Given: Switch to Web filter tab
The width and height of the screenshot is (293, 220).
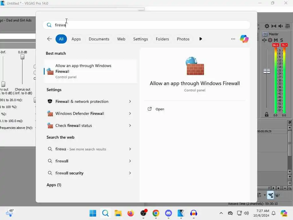Looking at the screenshot, I should 121,39.
